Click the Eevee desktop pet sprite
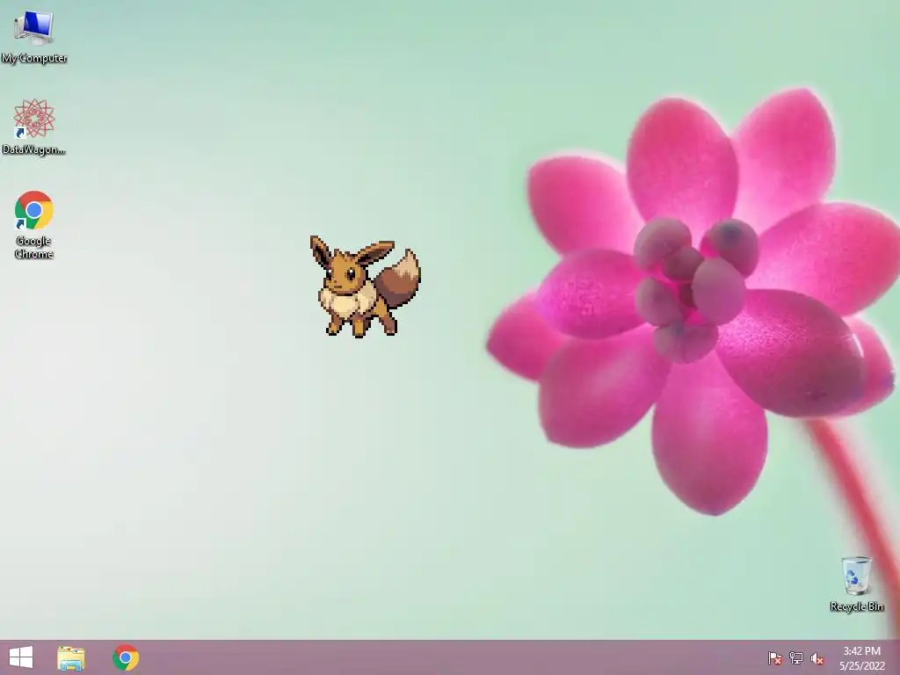900x675 pixels. pyautogui.click(x=366, y=286)
